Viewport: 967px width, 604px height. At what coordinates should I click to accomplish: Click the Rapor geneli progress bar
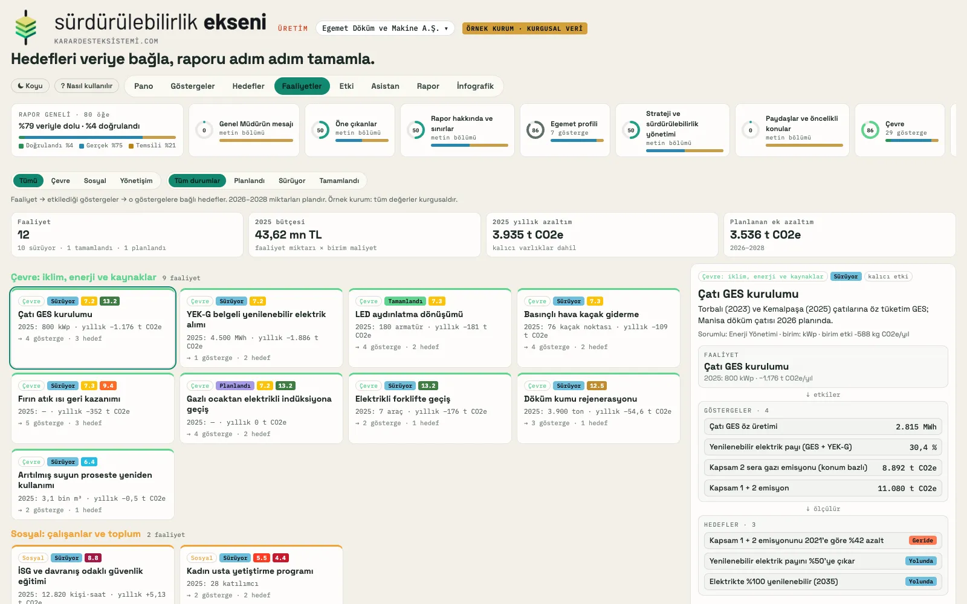pyautogui.click(x=97, y=138)
